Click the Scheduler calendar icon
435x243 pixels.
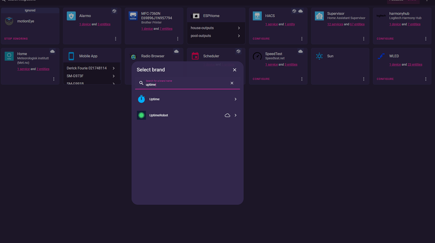(195, 56)
